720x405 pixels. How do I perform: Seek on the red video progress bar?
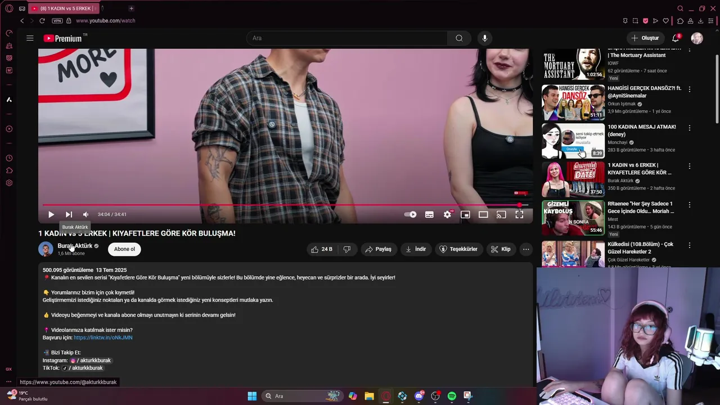coord(285,205)
